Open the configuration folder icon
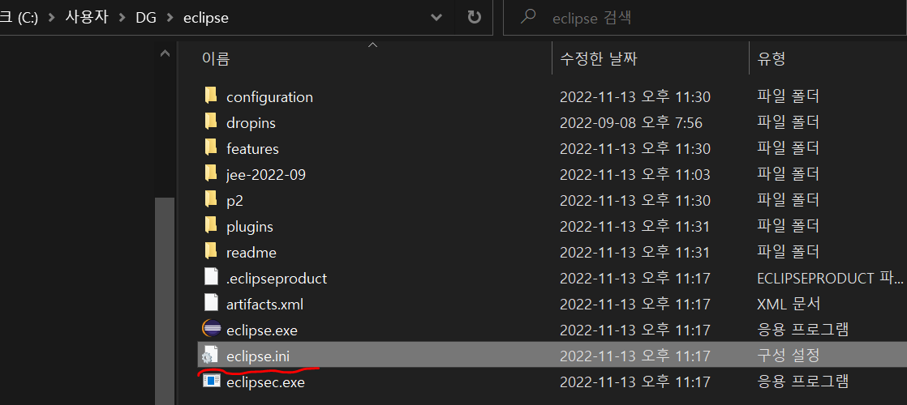 211,96
